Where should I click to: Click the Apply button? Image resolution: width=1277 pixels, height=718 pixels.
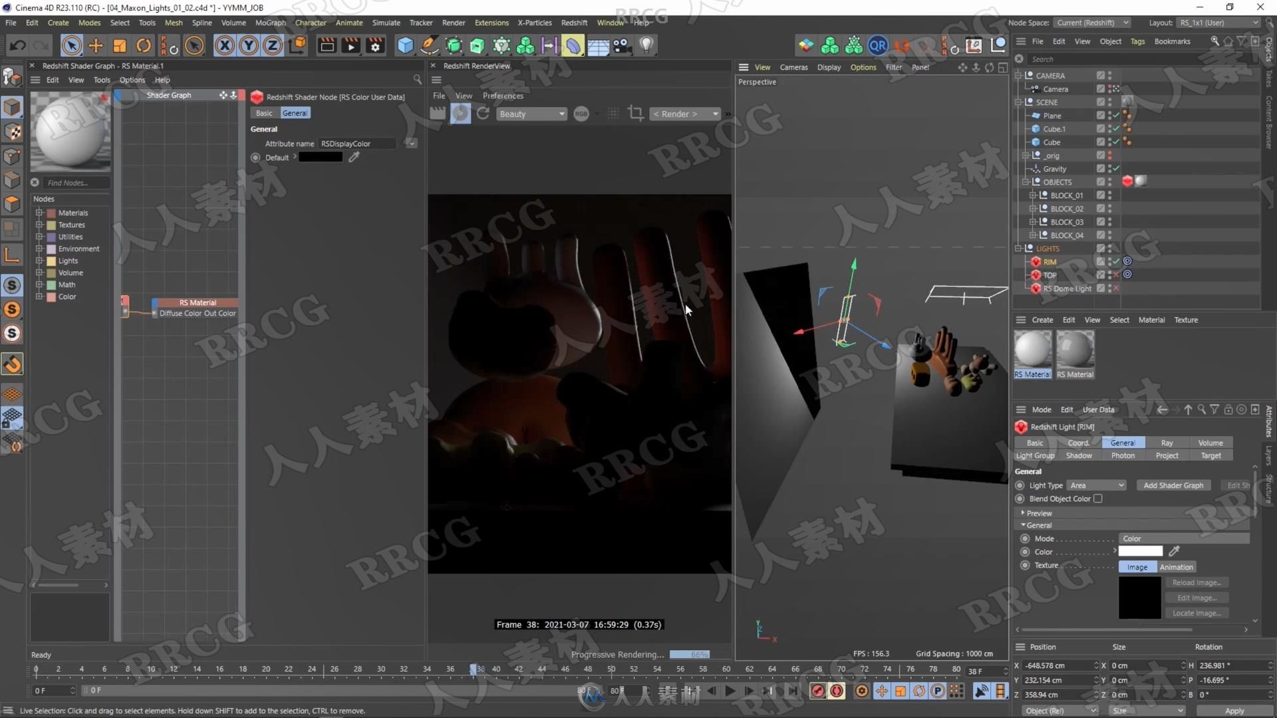1234,711
